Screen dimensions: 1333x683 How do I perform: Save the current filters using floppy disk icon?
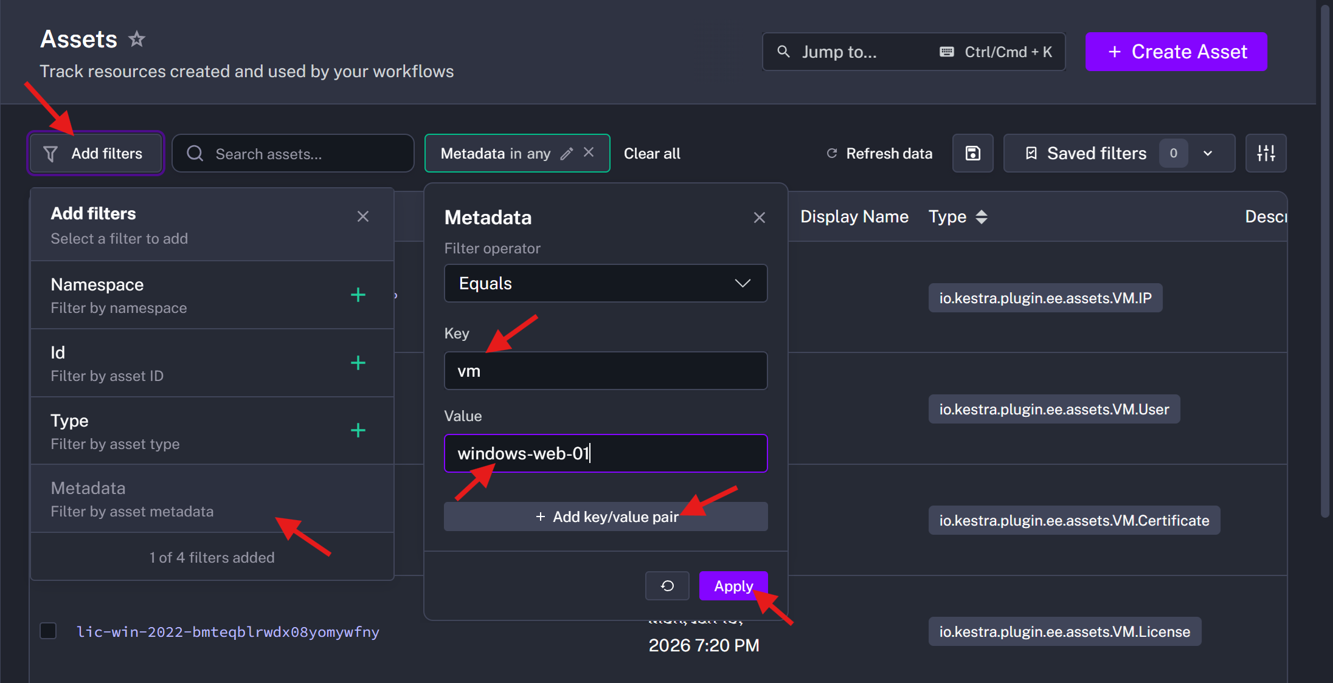(x=972, y=153)
